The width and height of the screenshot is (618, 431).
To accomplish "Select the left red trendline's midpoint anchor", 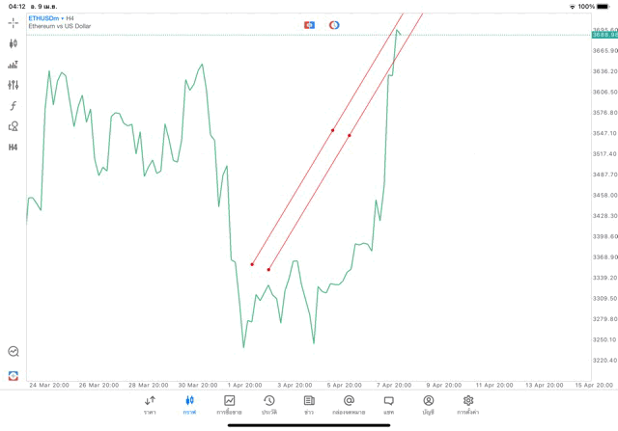I will pyautogui.click(x=332, y=130).
